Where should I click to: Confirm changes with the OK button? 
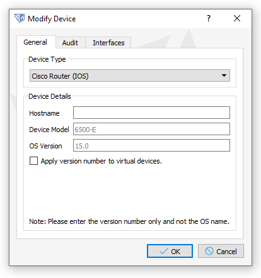click(x=170, y=251)
